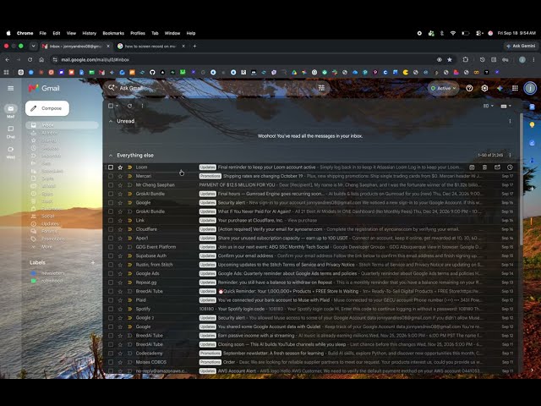Go to Chrome home page
The image size is (541, 406).
(41, 60)
